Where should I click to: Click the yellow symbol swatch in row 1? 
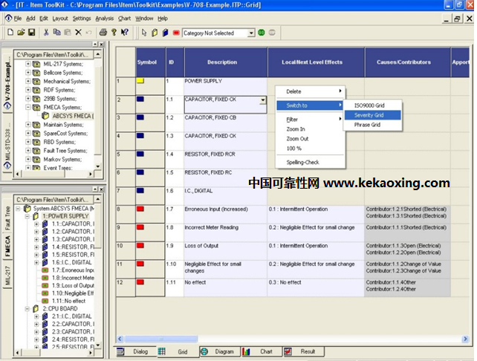(140, 80)
